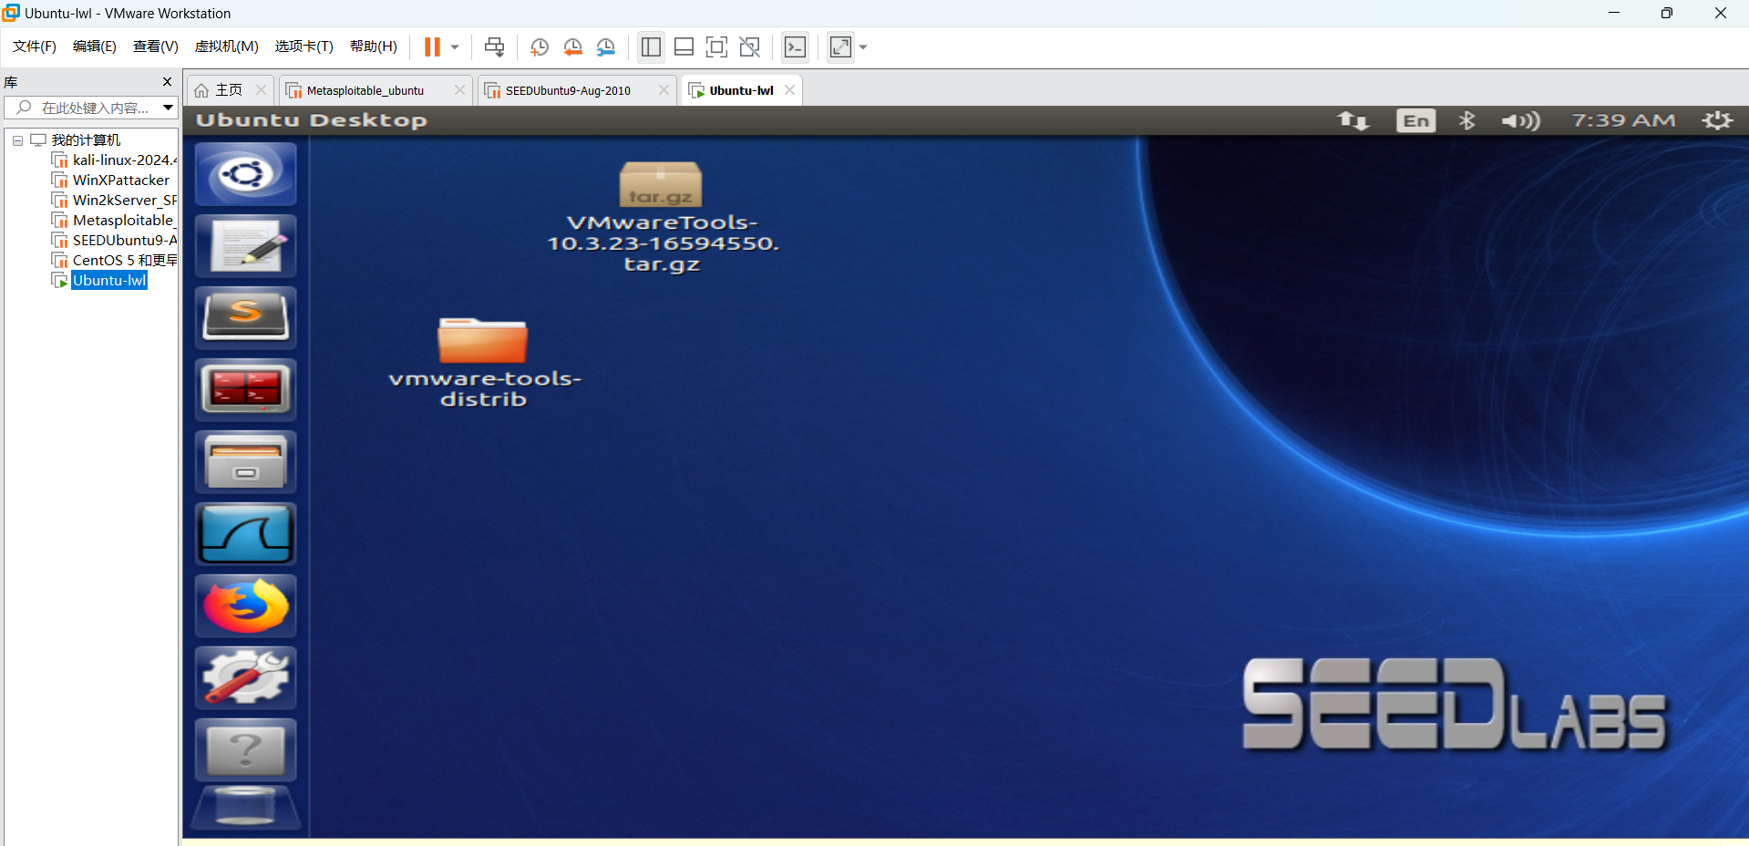Viewport: 1749px width, 846px height.
Task: Revert the VM to its snapshot
Action: coord(572,47)
